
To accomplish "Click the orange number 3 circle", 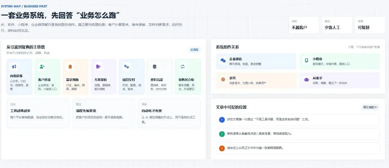I will pyautogui.click(x=222, y=148).
